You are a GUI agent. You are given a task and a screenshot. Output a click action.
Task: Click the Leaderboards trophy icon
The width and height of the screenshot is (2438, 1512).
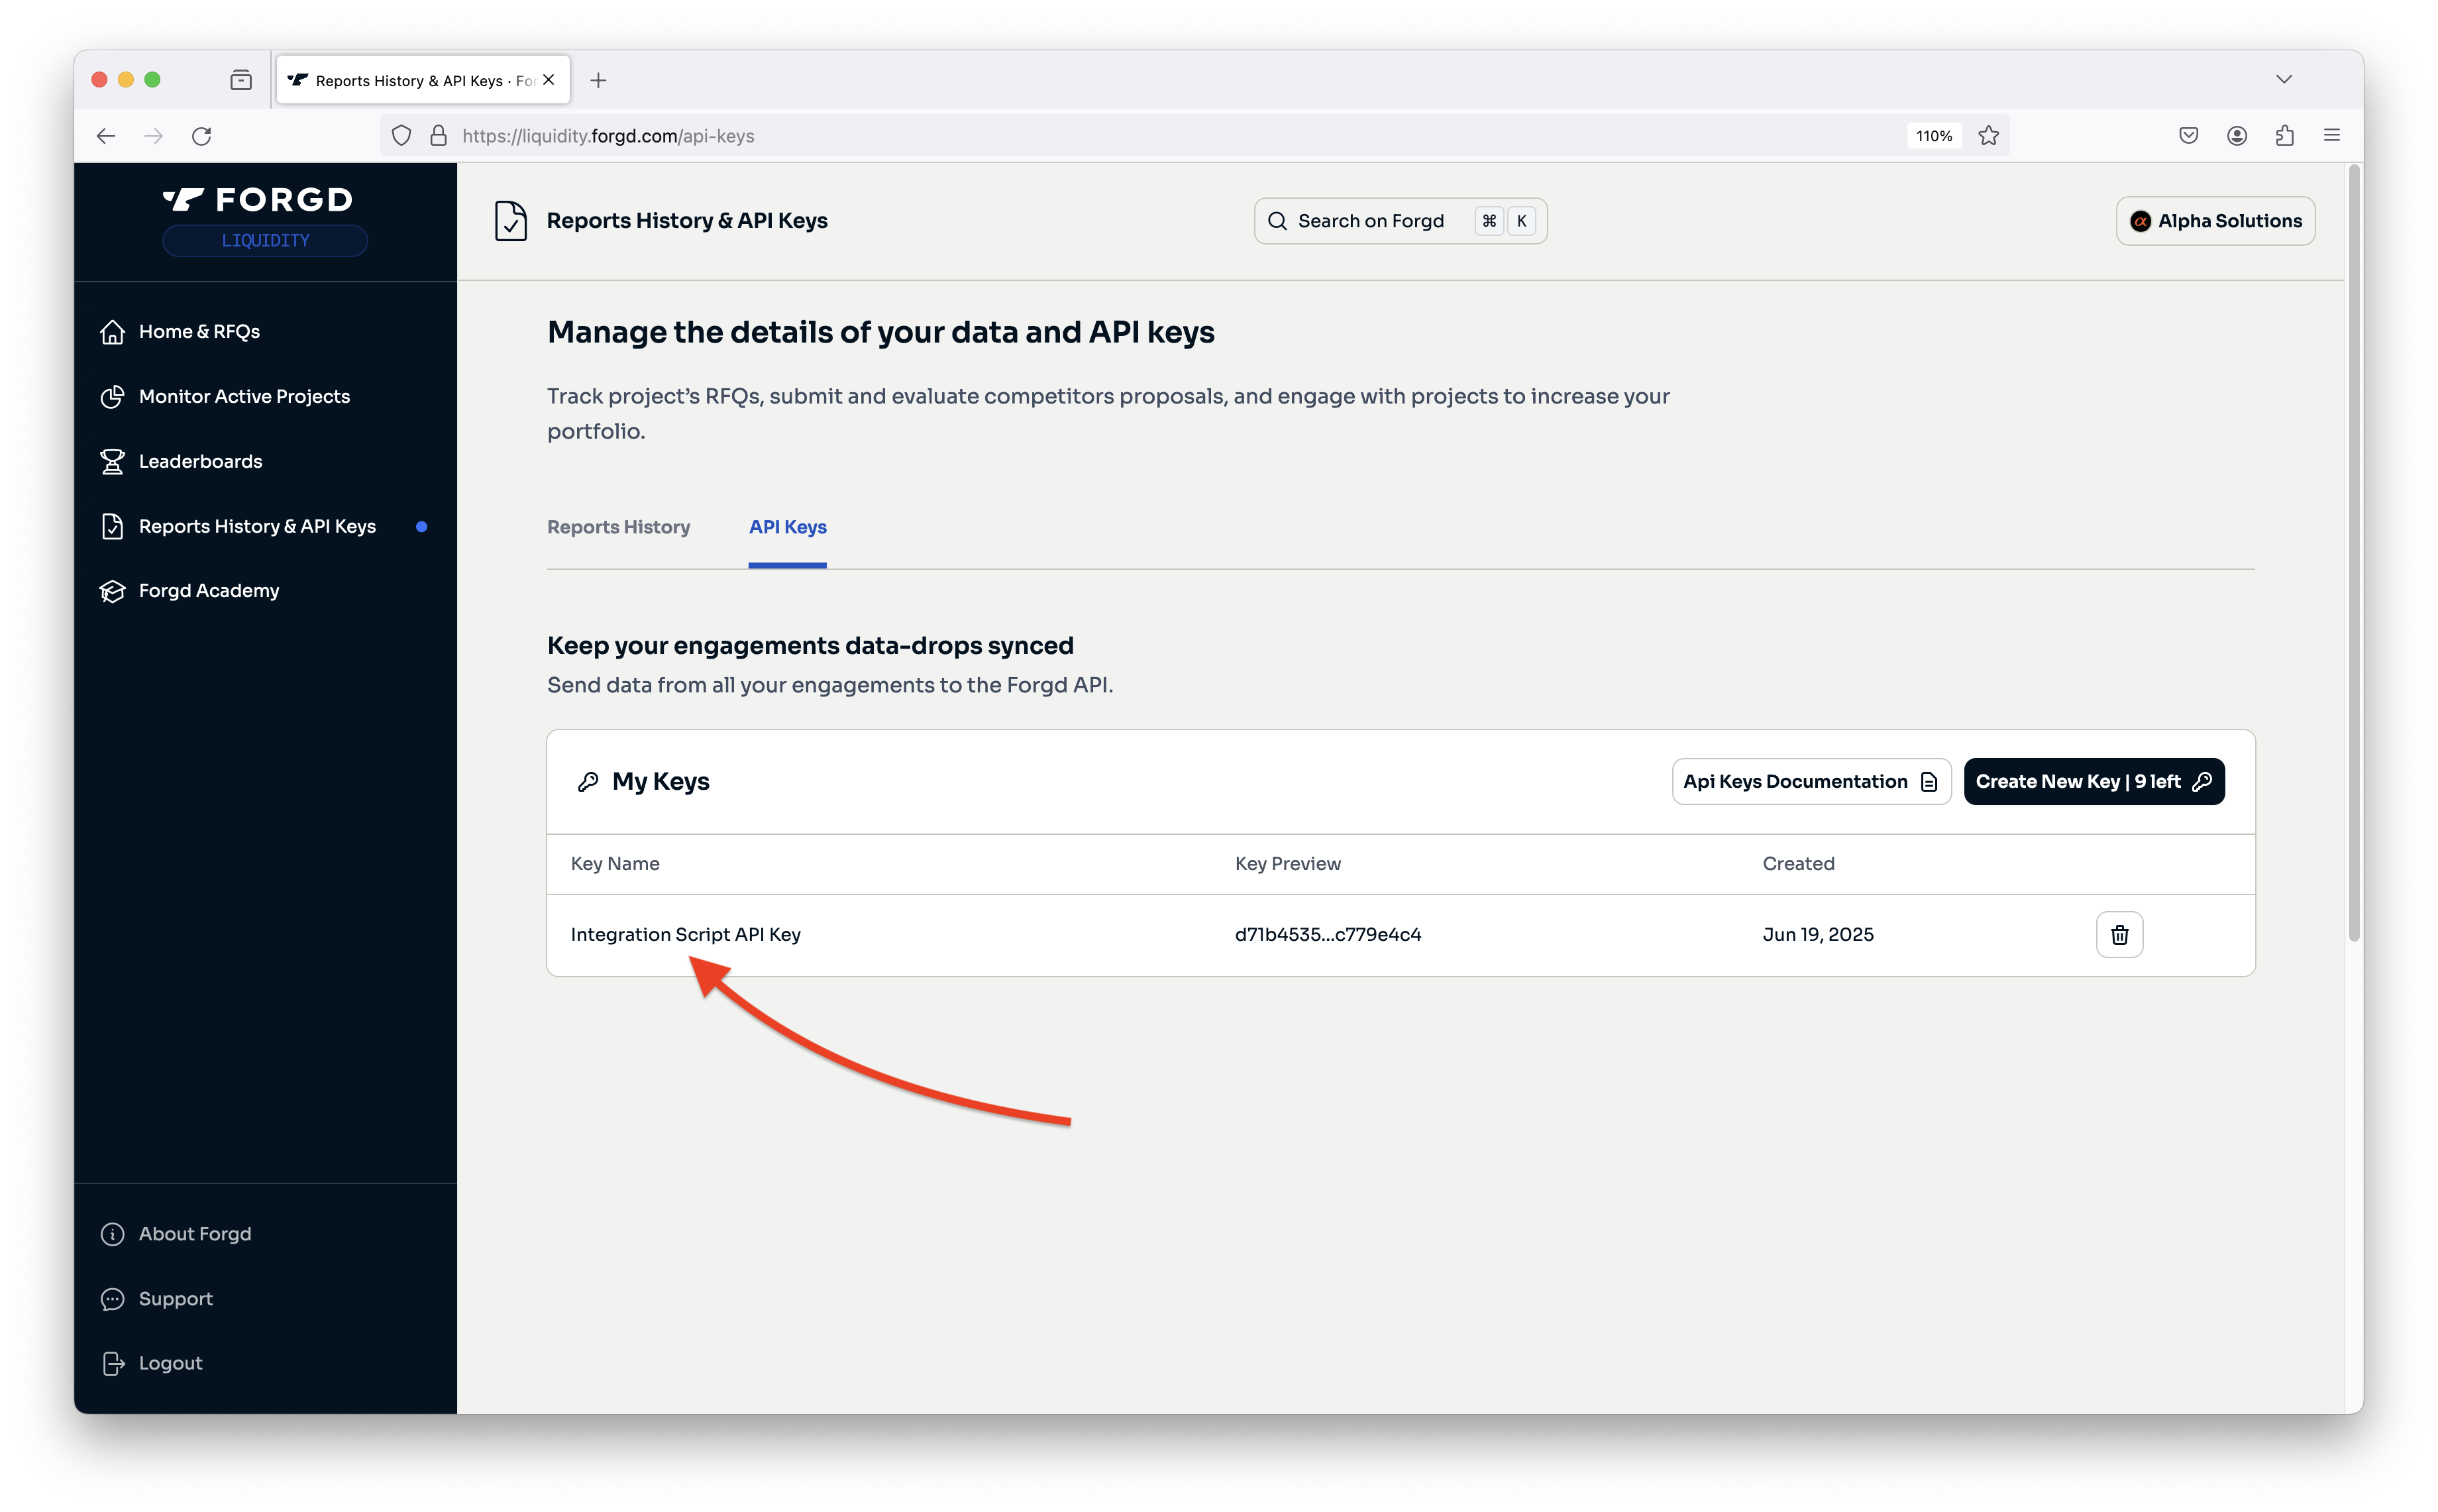pos(112,461)
